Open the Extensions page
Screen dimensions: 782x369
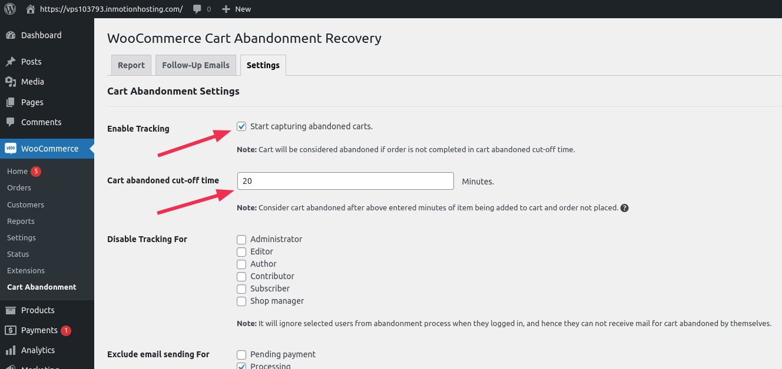pyautogui.click(x=25, y=270)
